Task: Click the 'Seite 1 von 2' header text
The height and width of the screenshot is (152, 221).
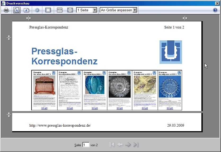Action: click(x=174, y=27)
